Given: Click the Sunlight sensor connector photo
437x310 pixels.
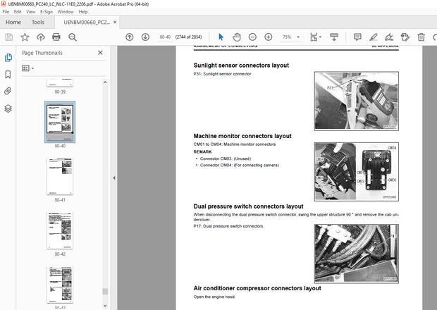Looking at the screenshot, I should (357, 101).
